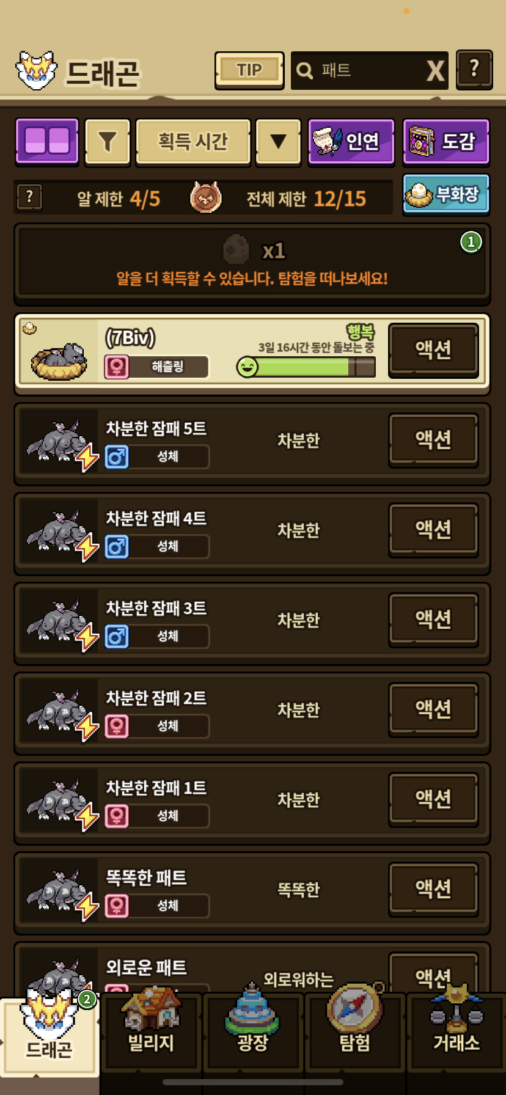
Task: Show the limit info question mark by 알 제한
Action: coord(29,197)
